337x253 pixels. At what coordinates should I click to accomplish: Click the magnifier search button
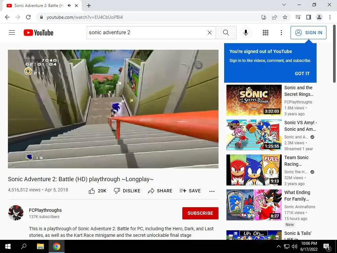pyautogui.click(x=226, y=33)
